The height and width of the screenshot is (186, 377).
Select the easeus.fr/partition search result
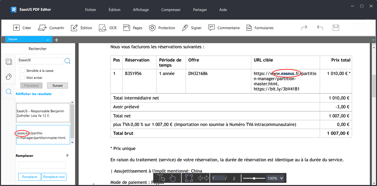43,135
